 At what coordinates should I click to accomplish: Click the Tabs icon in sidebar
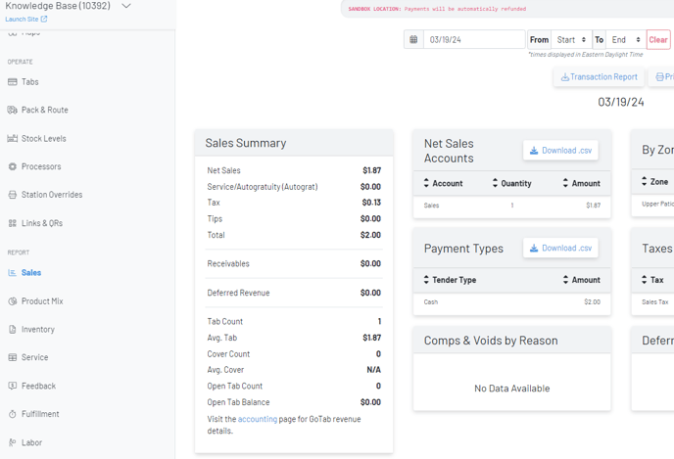click(x=13, y=82)
